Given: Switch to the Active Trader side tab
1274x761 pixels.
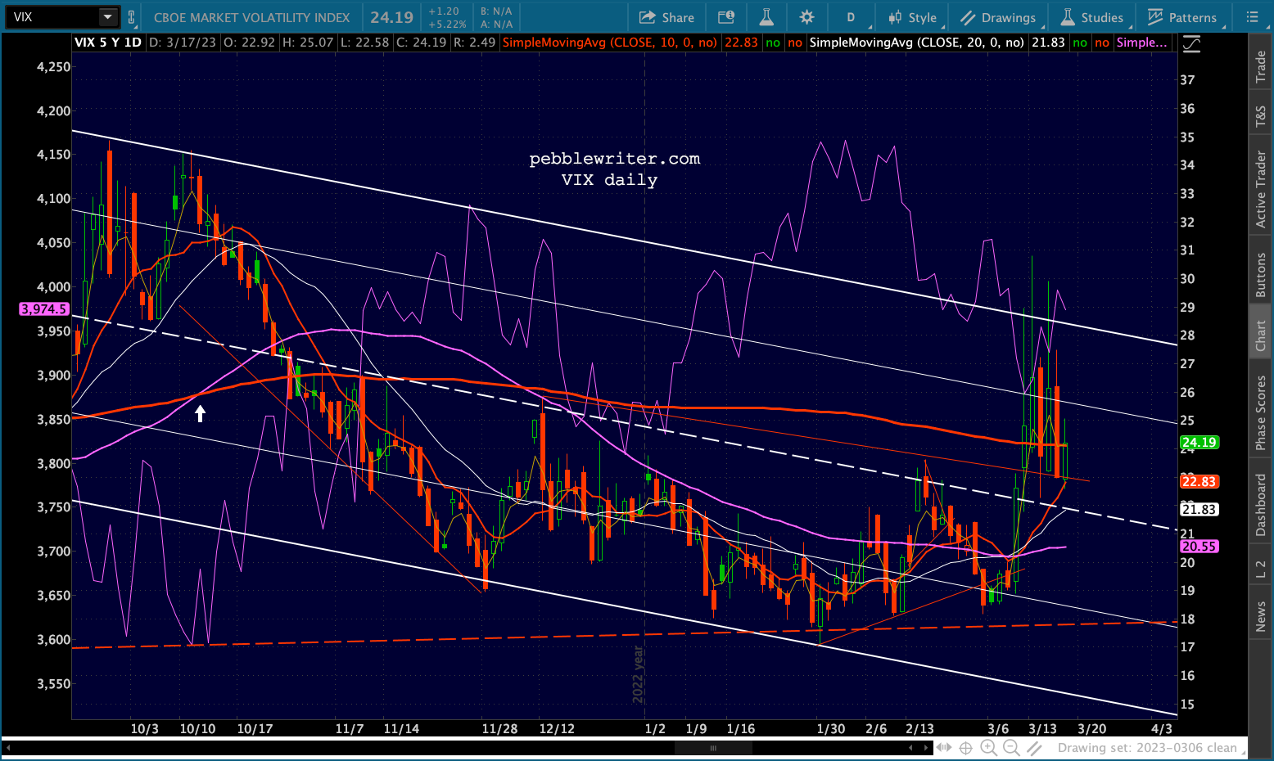Looking at the screenshot, I should (1261, 189).
